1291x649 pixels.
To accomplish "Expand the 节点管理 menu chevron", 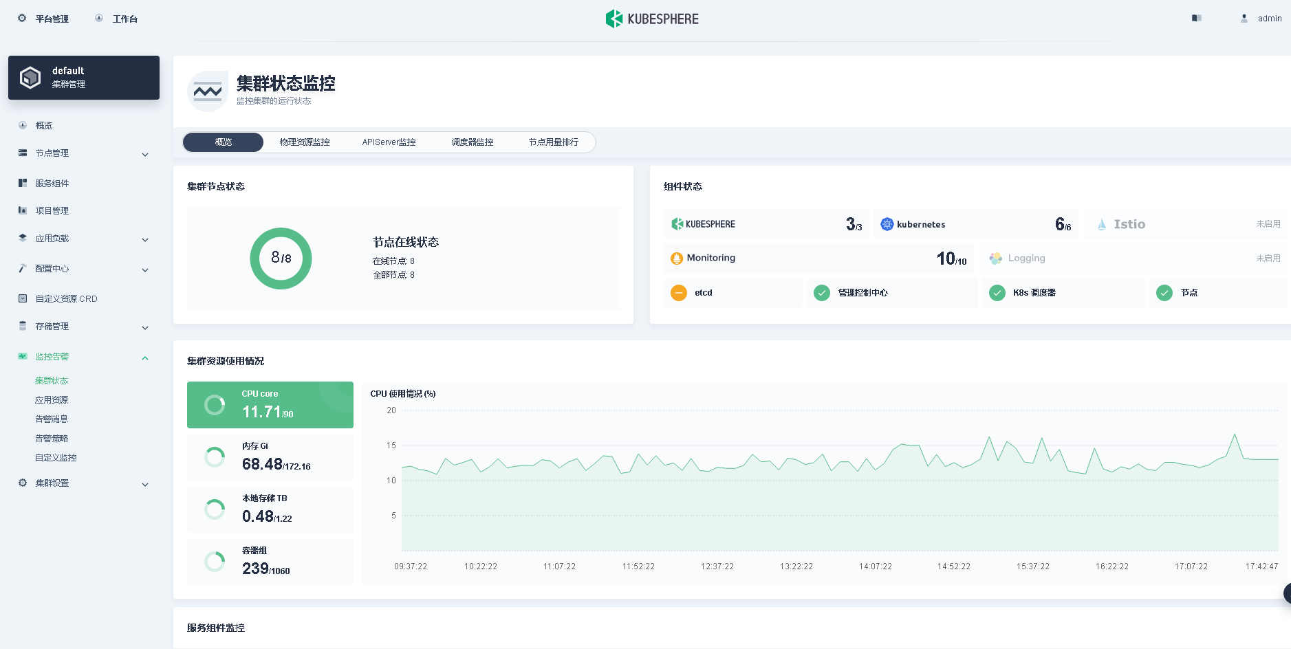I will (x=145, y=154).
